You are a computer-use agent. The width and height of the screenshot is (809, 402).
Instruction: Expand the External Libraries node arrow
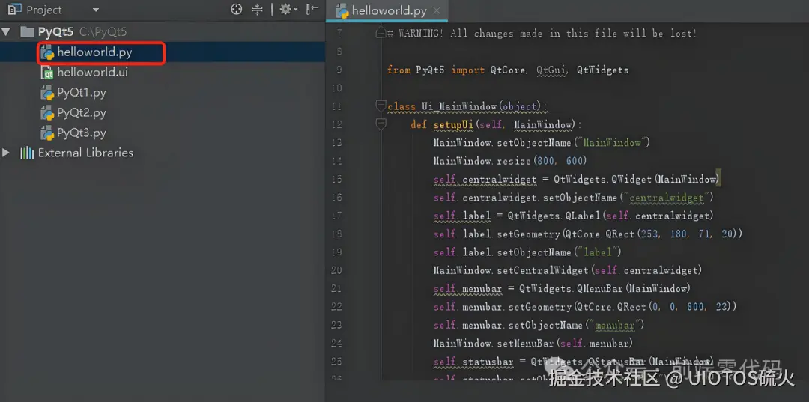pyautogui.click(x=6, y=153)
